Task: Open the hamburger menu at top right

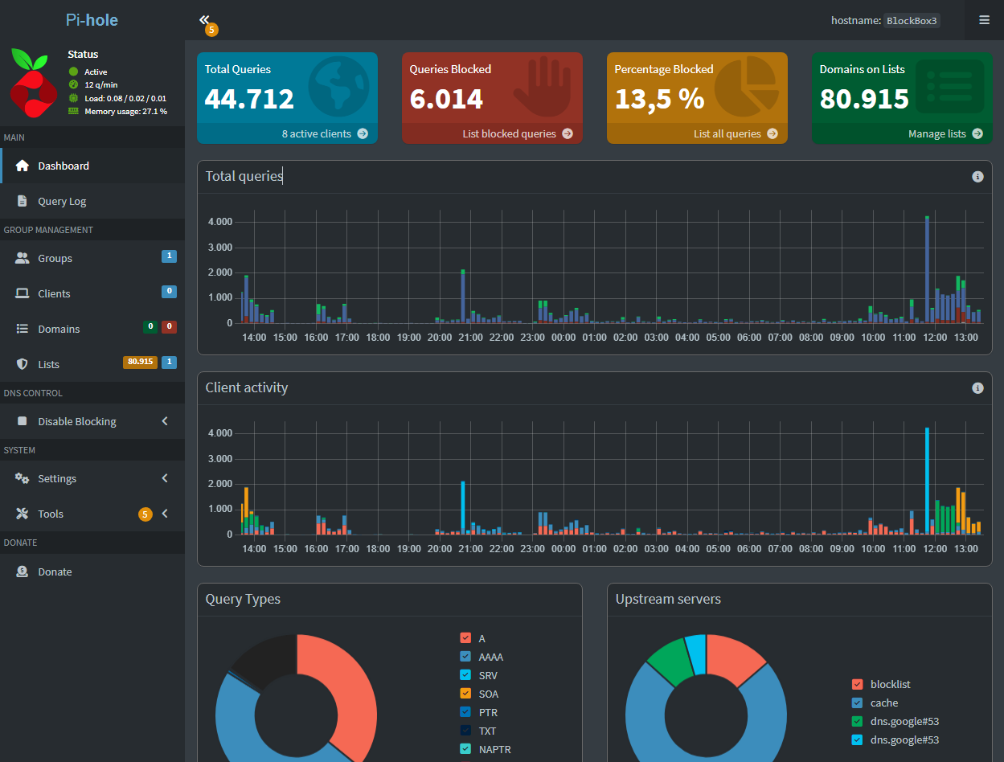Action: [x=984, y=20]
